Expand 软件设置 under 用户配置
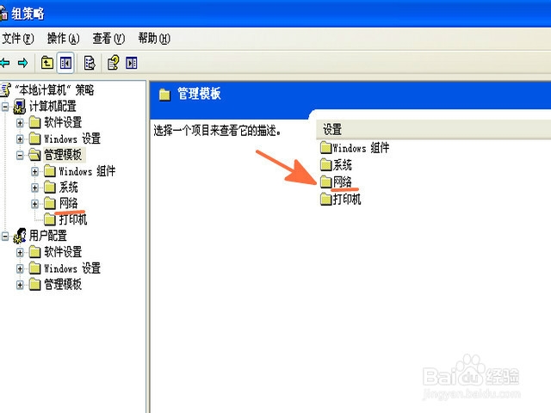The width and height of the screenshot is (551, 413). click(20, 252)
